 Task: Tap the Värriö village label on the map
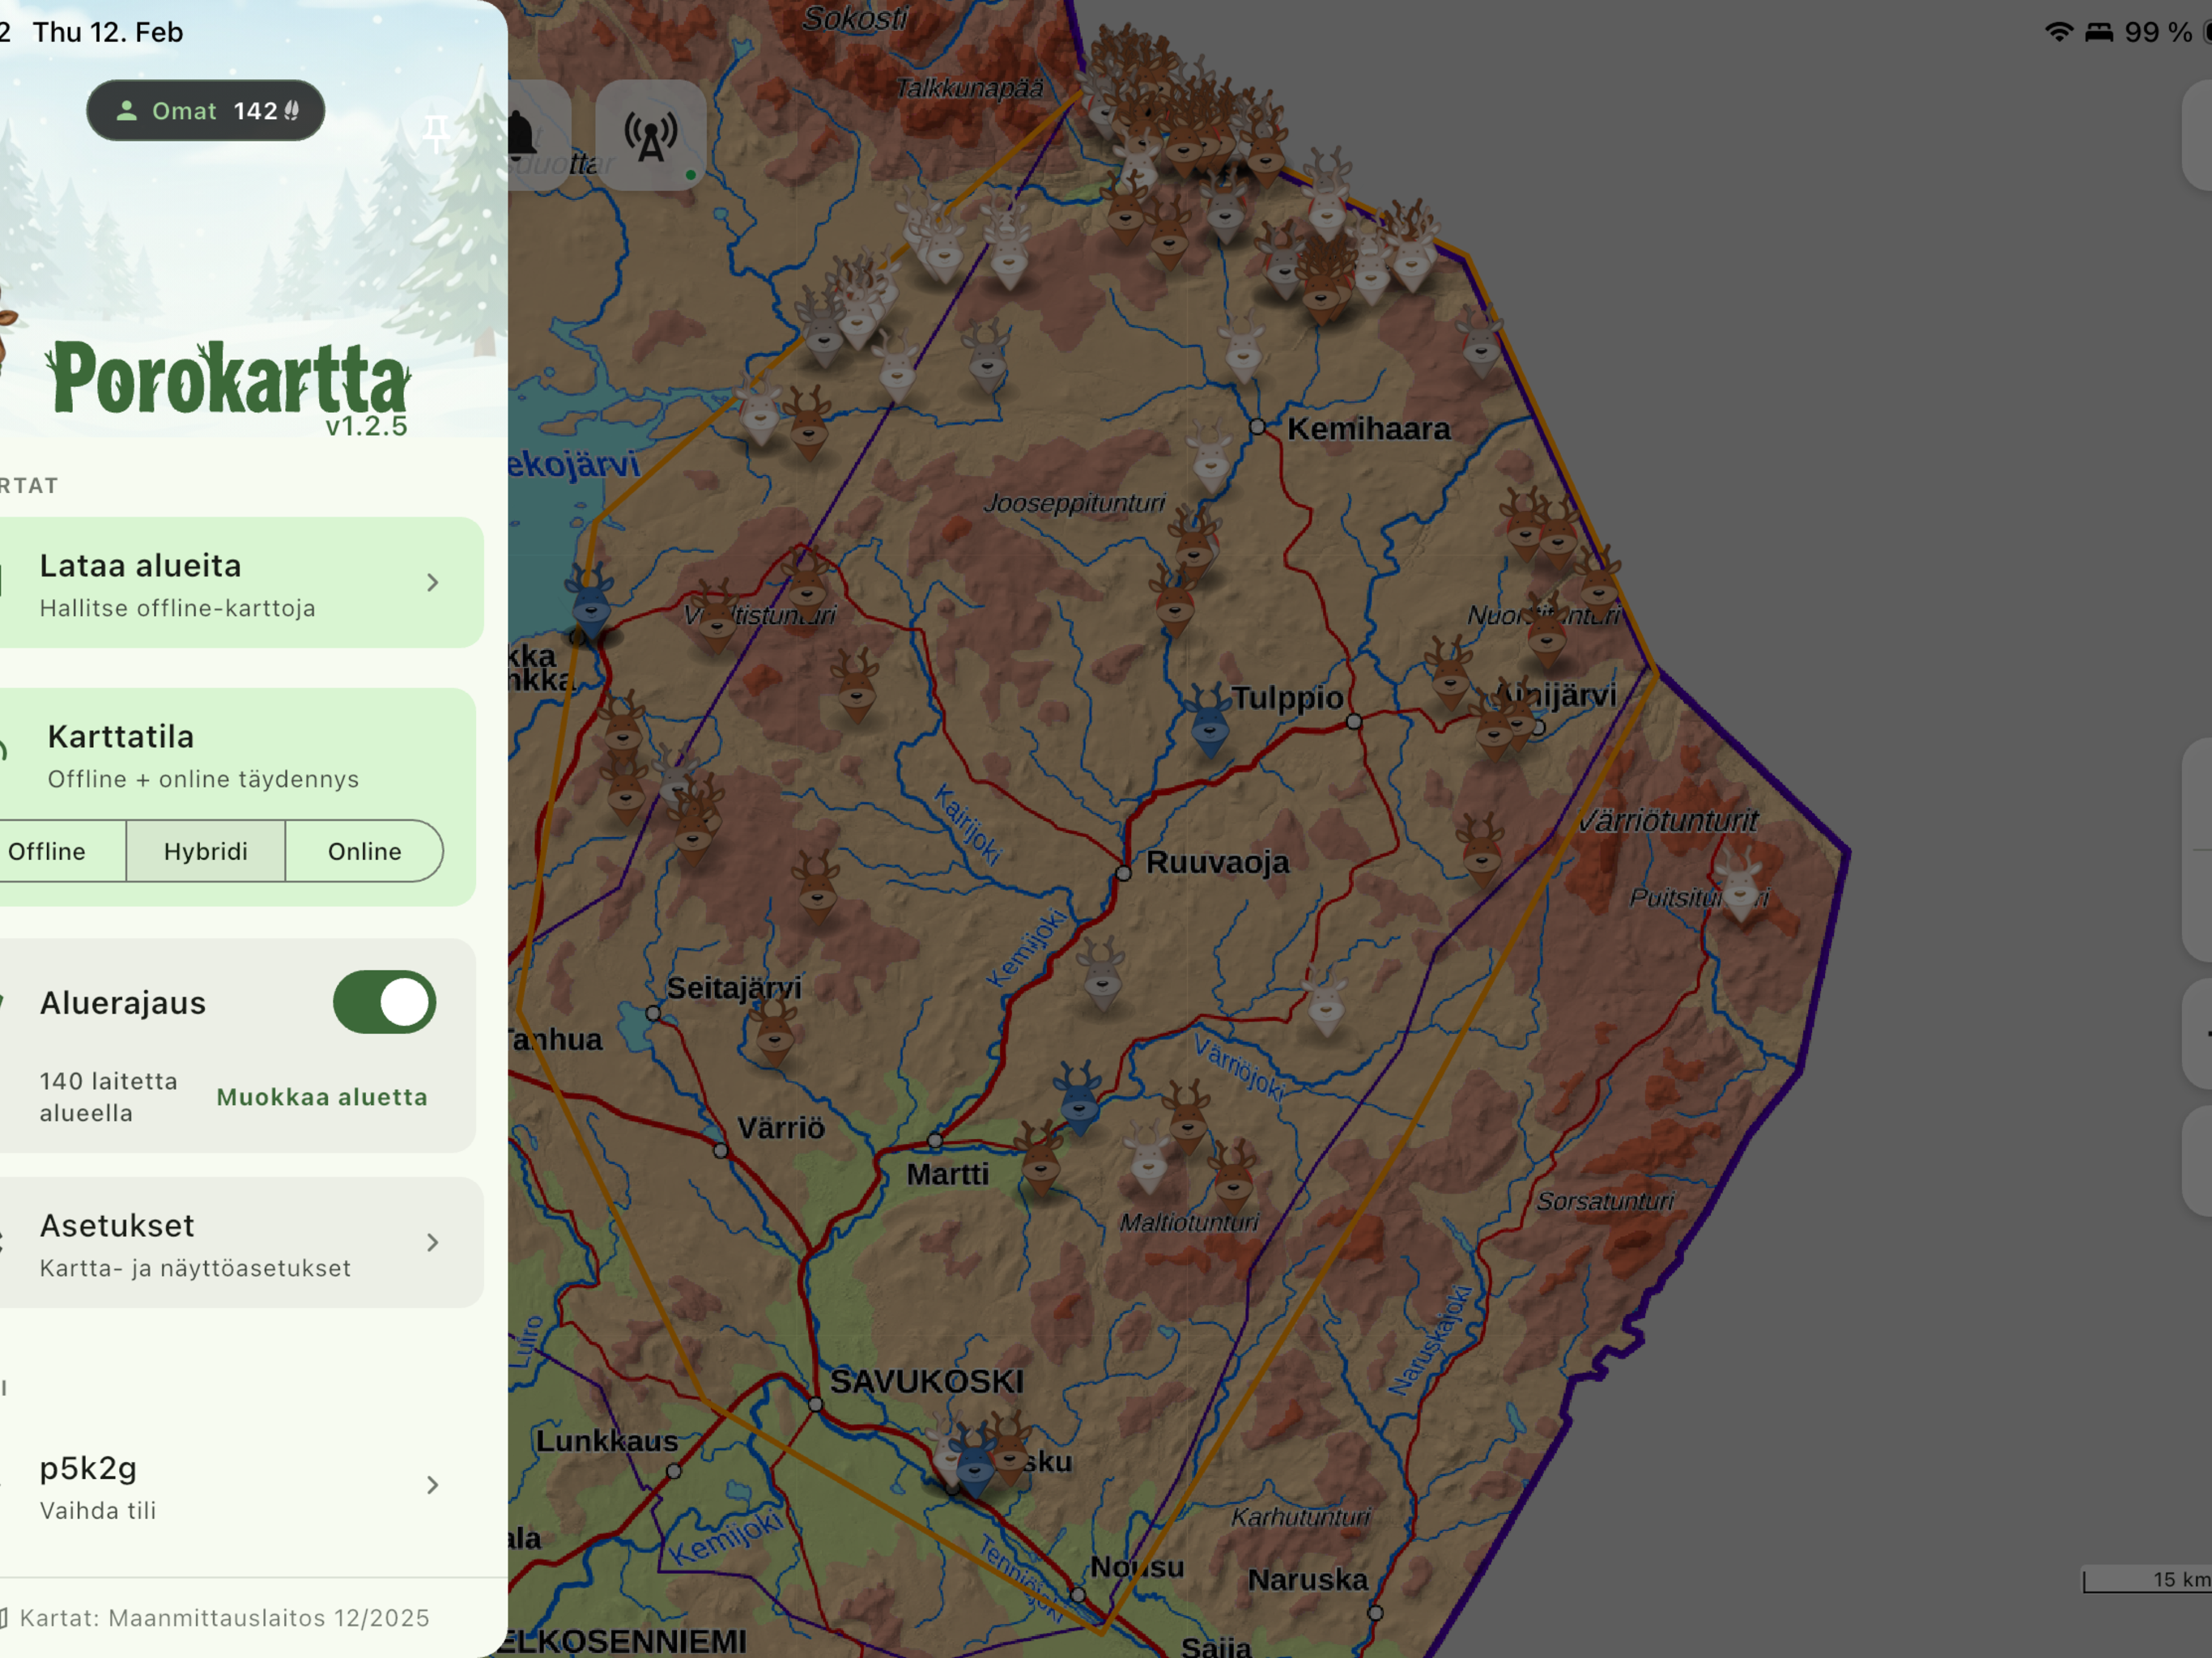[781, 1128]
